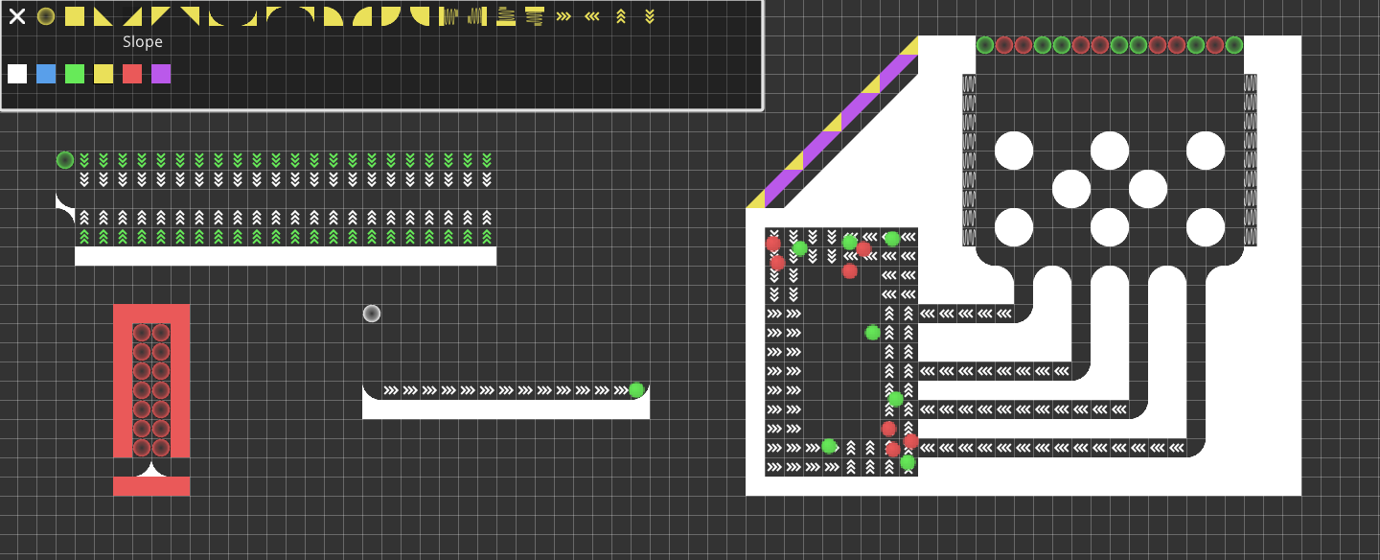Screen dimensions: 1380x560
Task: Pick the purple color swatch
Action: click(160, 74)
